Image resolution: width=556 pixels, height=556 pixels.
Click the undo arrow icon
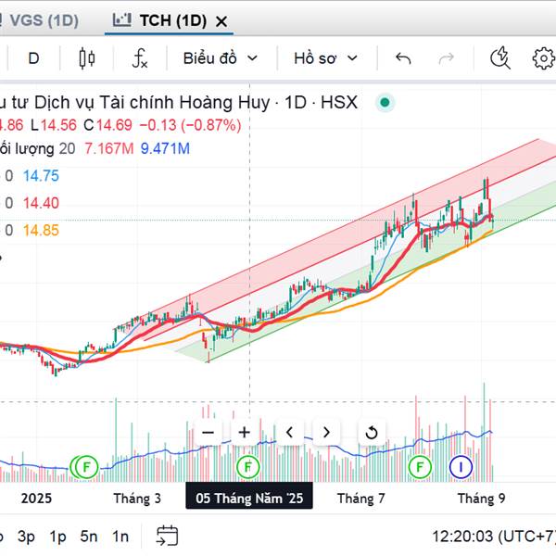point(403,58)
